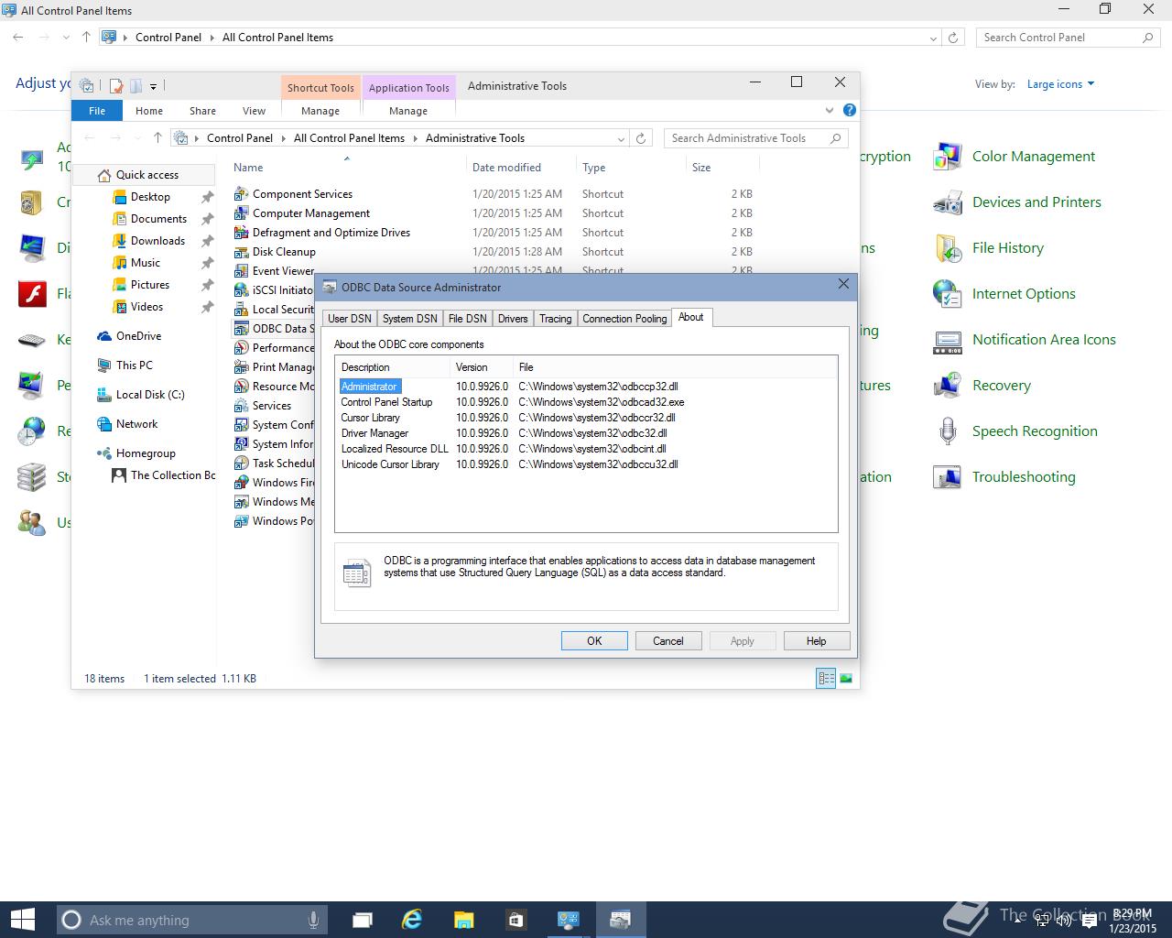This screenshot has width=1172, height=938.
Task: Switch to details view icon
Action: click(826, 678)
